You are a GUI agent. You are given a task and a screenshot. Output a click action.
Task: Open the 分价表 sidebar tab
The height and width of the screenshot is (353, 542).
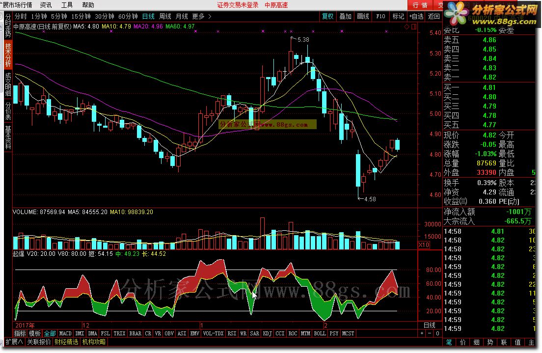[8, 111]
